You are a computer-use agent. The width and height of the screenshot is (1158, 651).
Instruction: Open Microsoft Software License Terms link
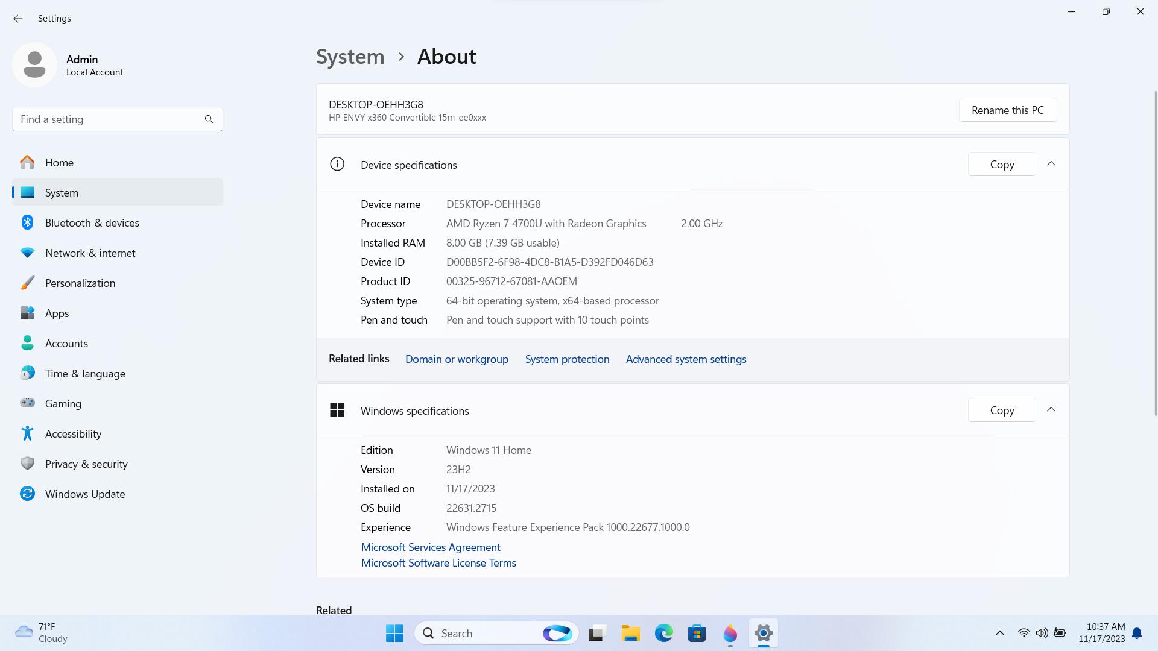pos(438,562)
